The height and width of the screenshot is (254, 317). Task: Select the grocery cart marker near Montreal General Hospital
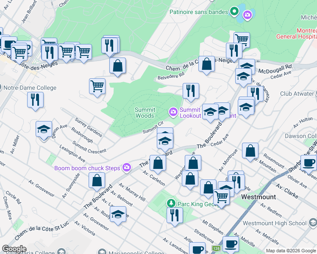click(x=242, y=39)
